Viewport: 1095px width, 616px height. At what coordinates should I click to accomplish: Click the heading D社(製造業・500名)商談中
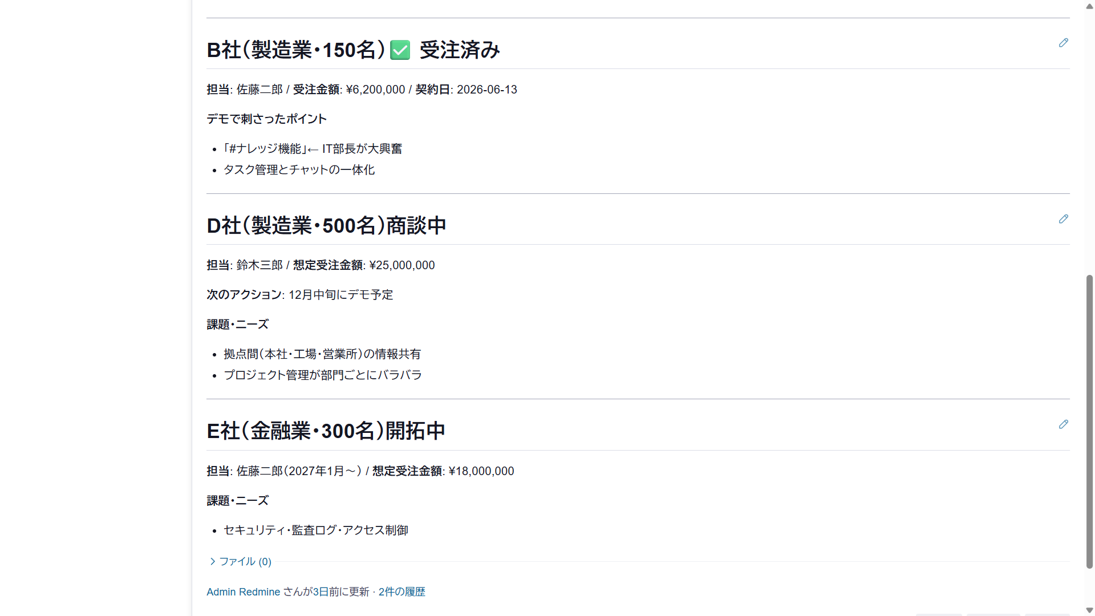click(x=326, y=226)
